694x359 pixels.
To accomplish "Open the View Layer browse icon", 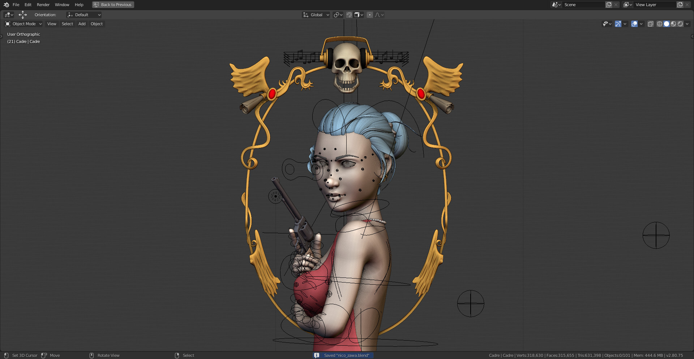I will click(x=627, y=5).
